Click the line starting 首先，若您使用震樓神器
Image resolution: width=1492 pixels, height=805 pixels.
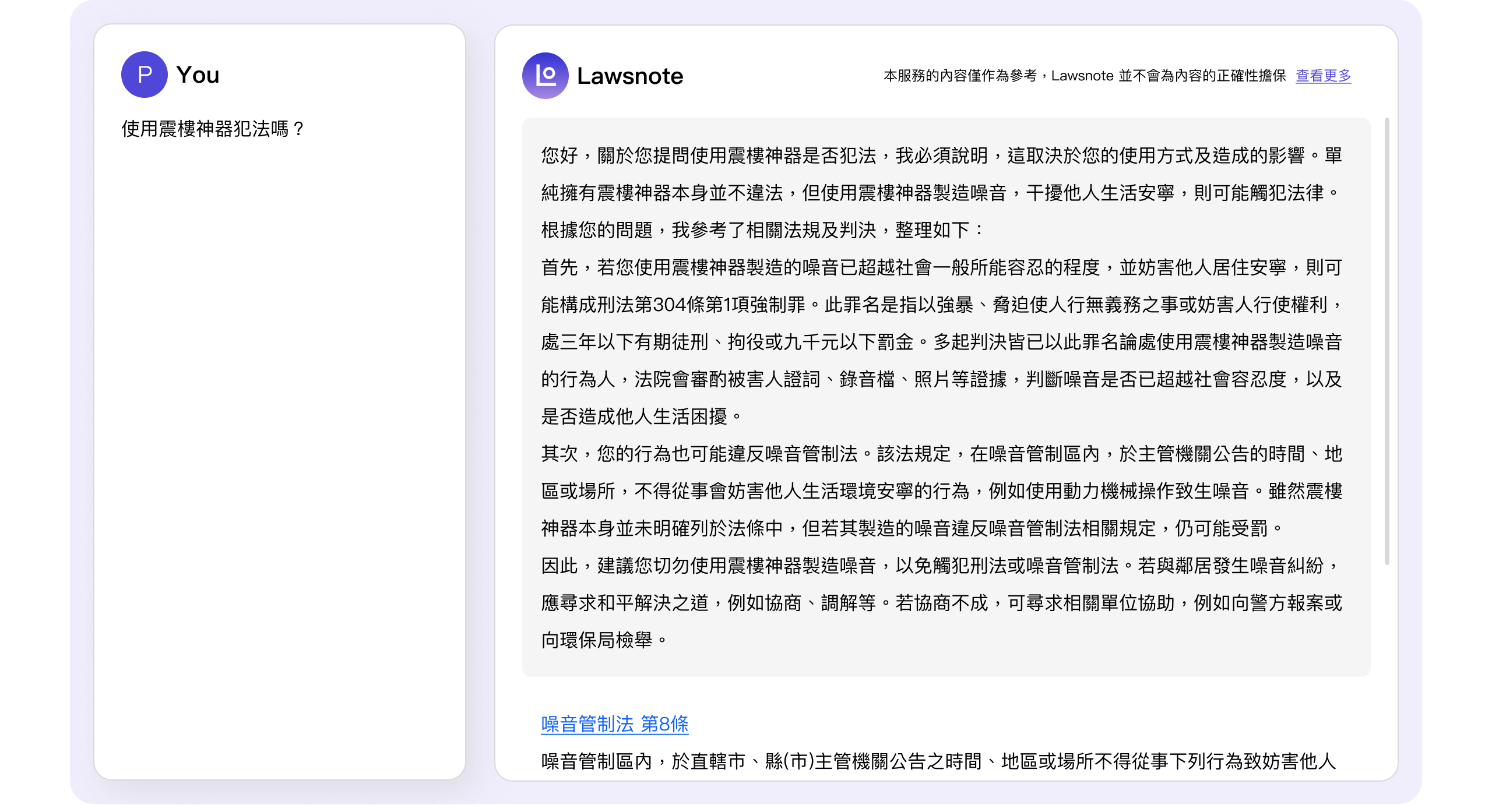(941, 267)
